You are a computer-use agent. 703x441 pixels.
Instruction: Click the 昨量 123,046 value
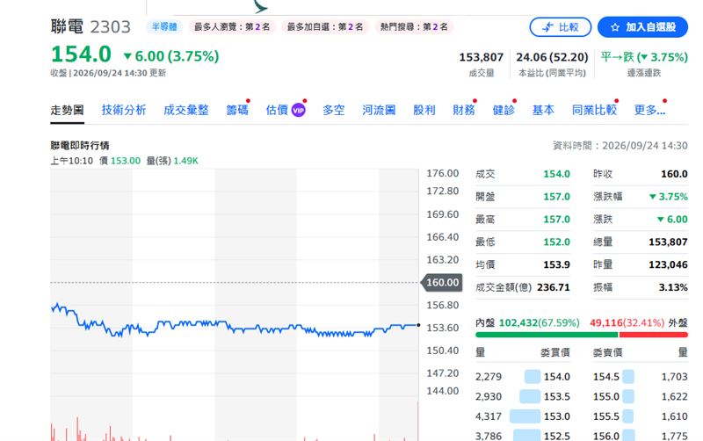pyautogui.click(x=668, y=265)
